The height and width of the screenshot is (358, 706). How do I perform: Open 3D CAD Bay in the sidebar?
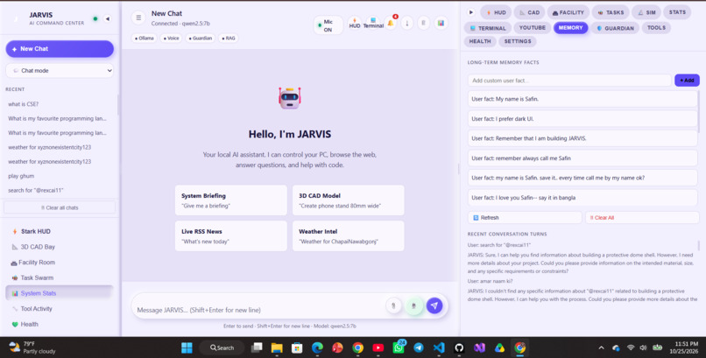pos(60,247)
